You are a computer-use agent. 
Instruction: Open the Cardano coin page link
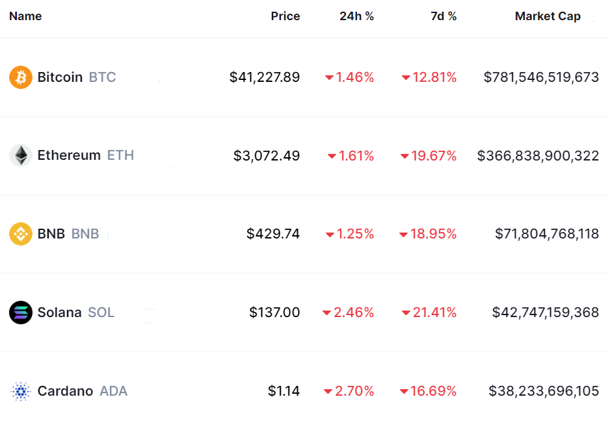click(x=65, y=391)
